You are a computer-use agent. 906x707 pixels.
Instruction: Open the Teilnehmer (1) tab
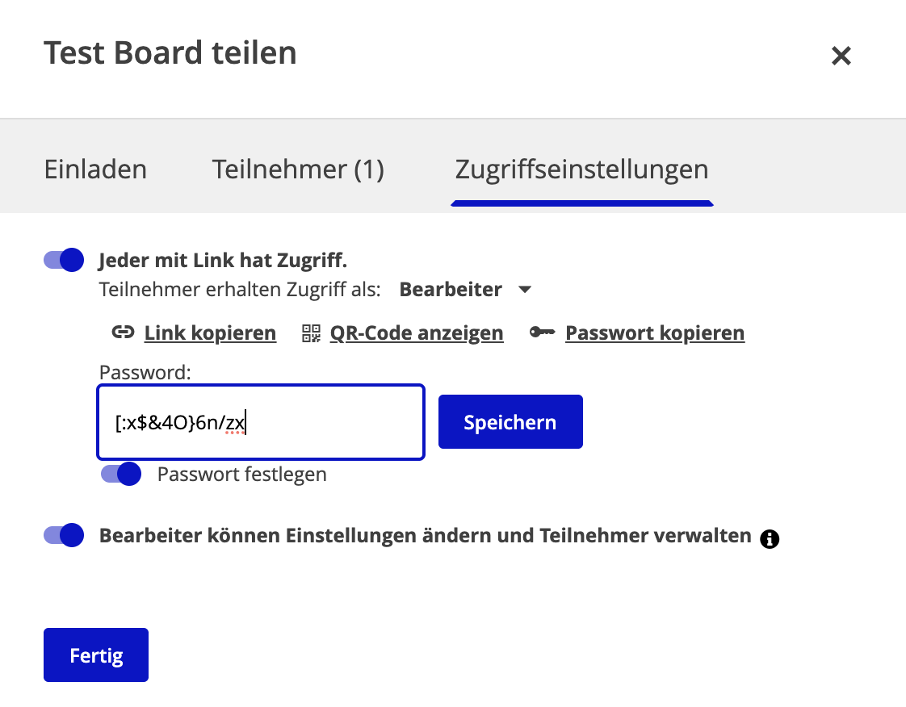click(297, 169)
